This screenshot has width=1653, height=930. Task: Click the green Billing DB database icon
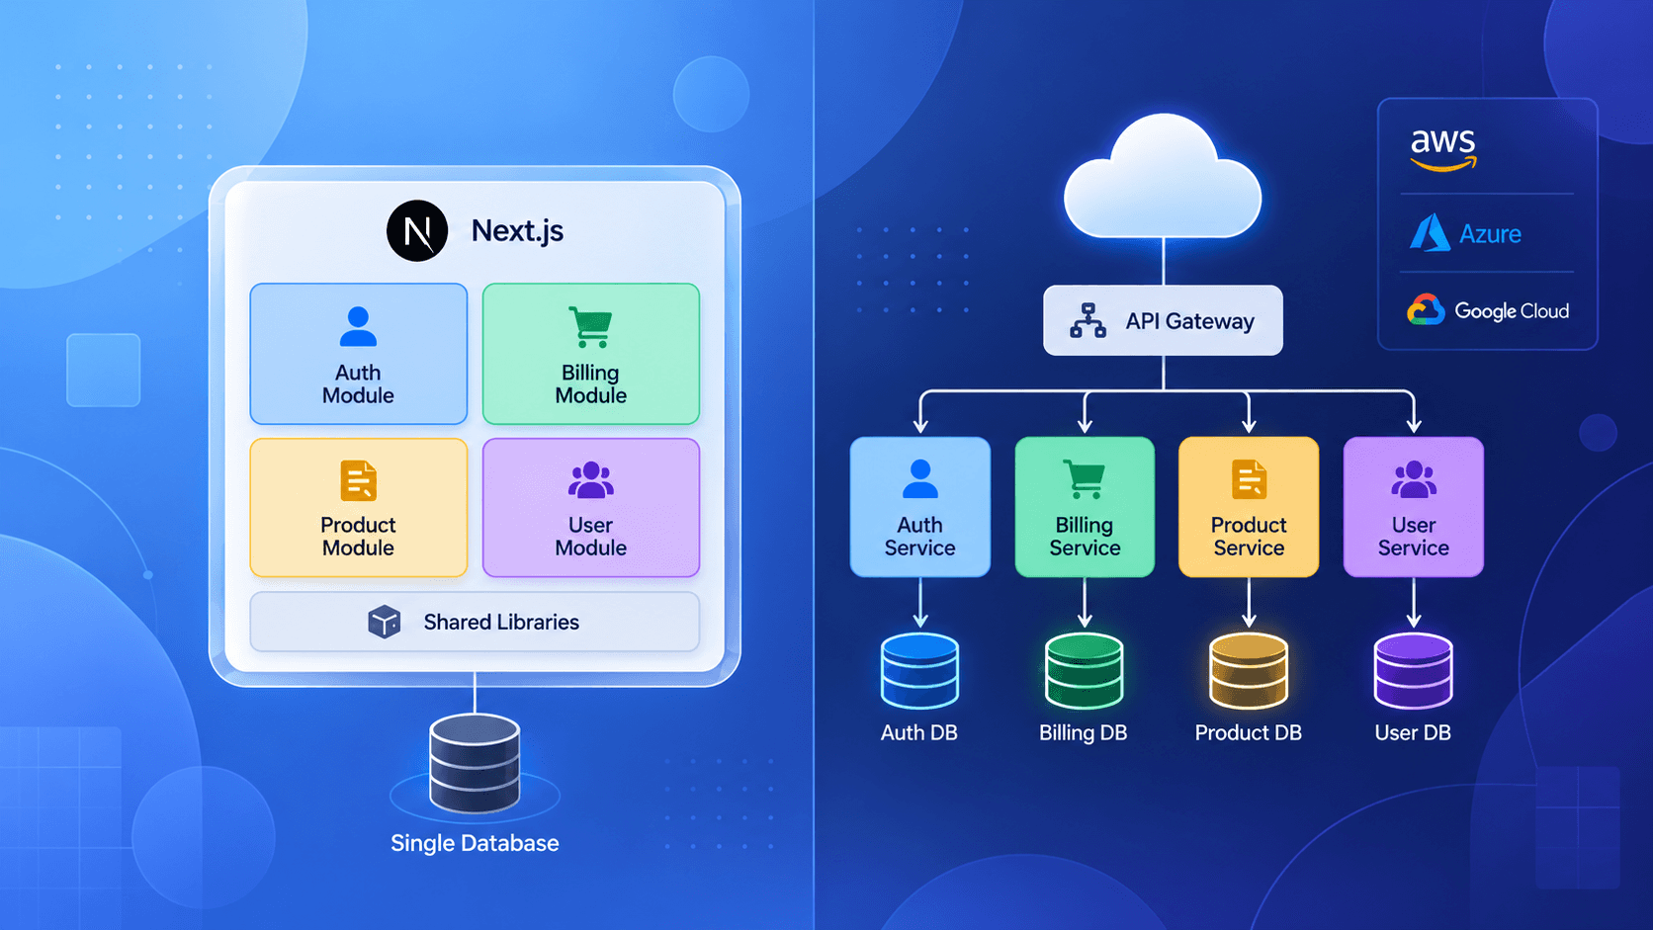point(1085,671)
